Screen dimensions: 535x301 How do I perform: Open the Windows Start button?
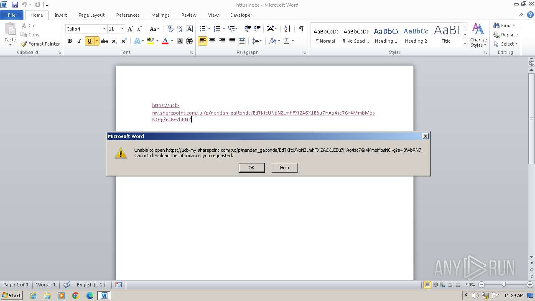coord(12,296)
